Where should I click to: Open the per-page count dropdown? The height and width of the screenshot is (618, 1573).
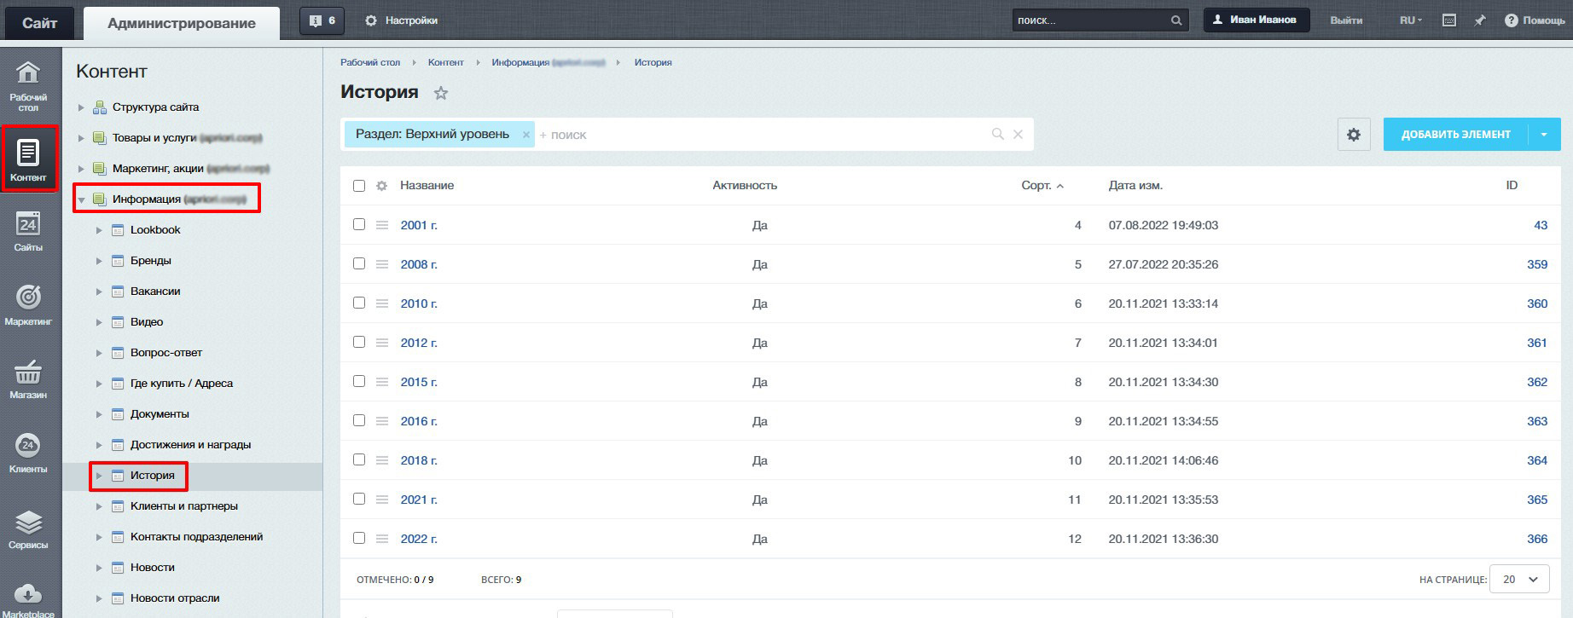point(1519,580)
